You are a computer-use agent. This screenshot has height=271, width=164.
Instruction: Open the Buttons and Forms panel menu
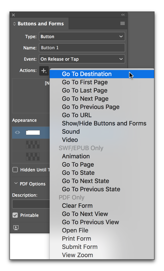click(x=122, y=23)
